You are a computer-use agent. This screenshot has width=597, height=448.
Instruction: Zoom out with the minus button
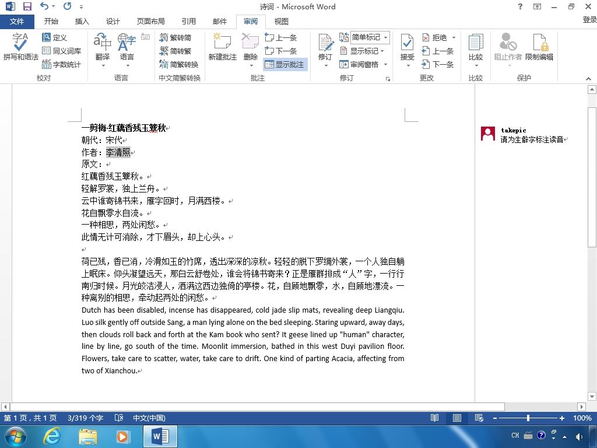coord(494,418)
